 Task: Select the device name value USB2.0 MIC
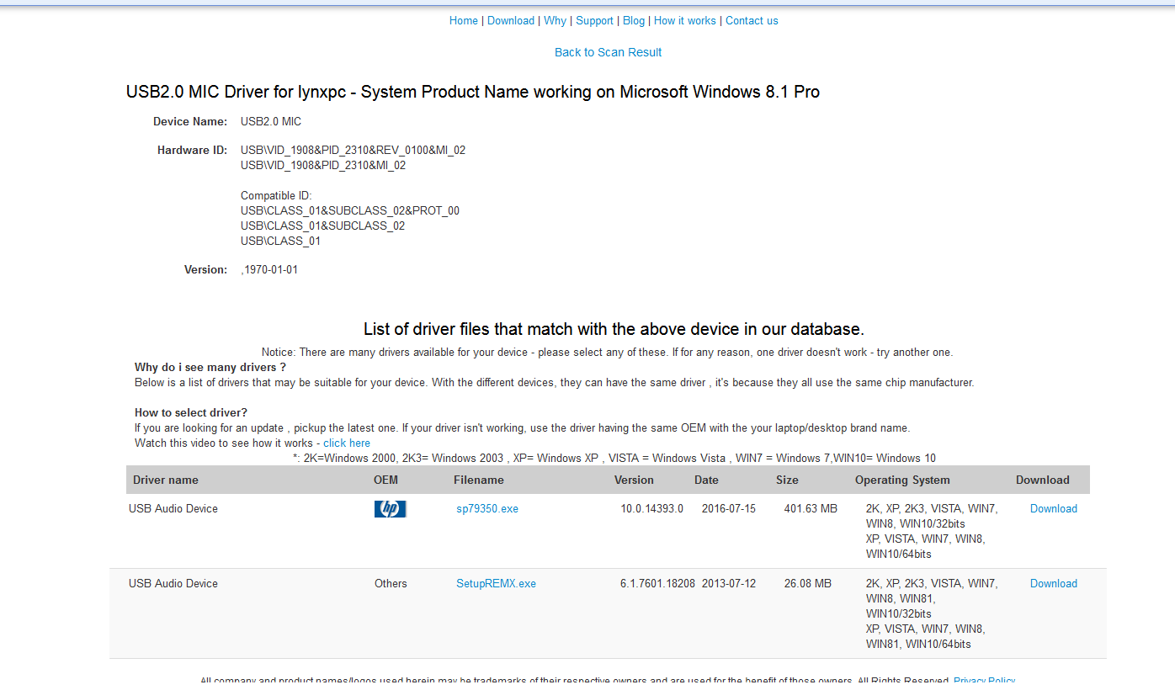pyautogui.click(x=271, y=122)
